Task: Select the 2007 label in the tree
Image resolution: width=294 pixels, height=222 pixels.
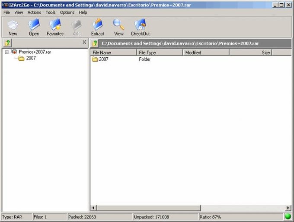Action: (x=31, y=58)
